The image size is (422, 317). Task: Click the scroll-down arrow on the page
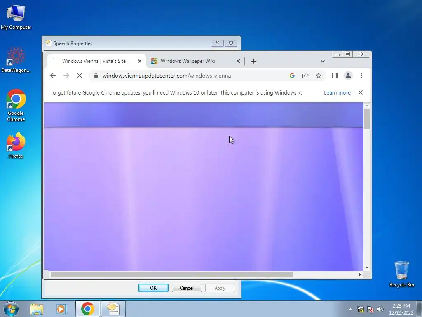tap(367, 267)
